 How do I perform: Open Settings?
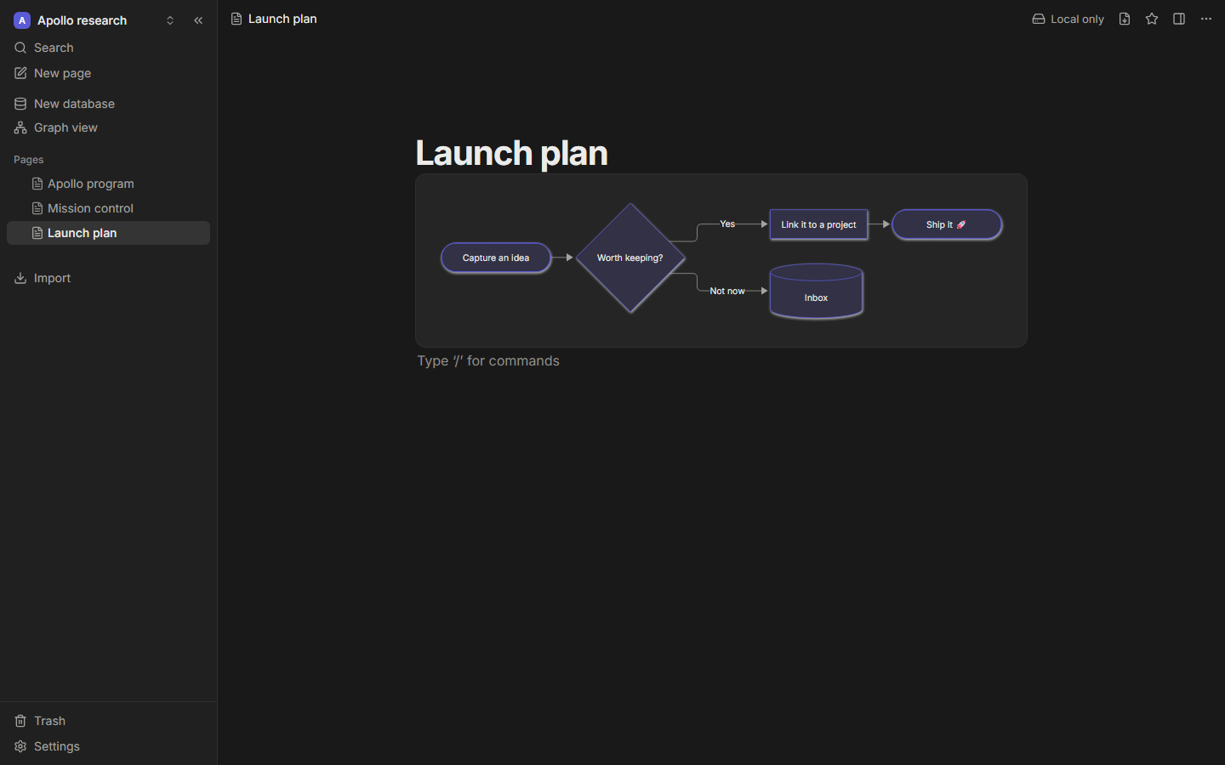click(108, 746)
